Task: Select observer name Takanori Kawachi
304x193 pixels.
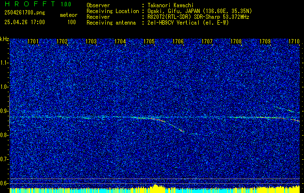Action: (x=171, y=5)
